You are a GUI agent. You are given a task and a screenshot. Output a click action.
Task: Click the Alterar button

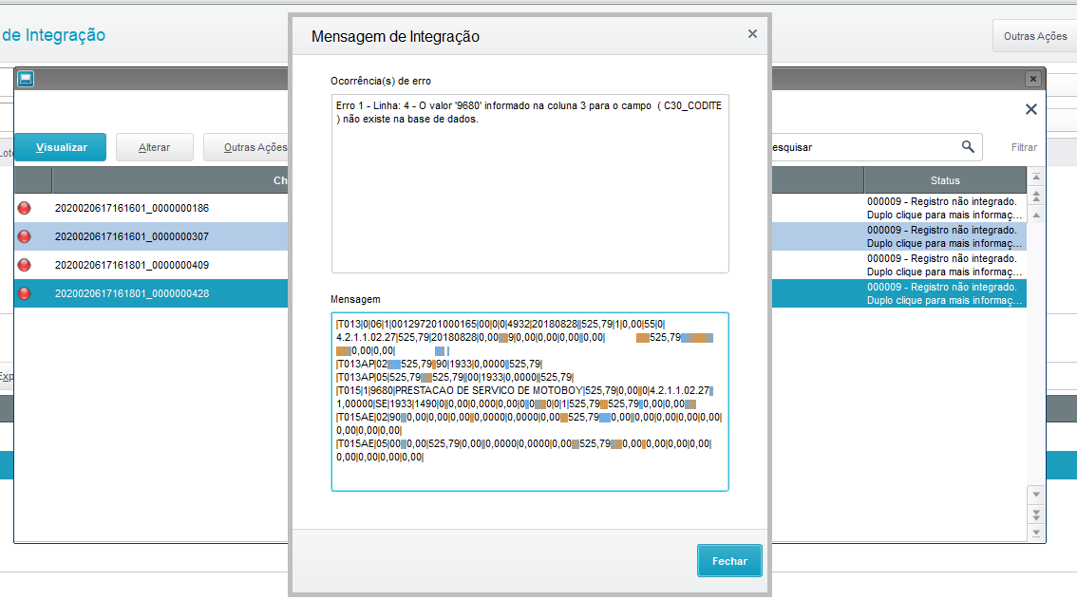(155, 147)
